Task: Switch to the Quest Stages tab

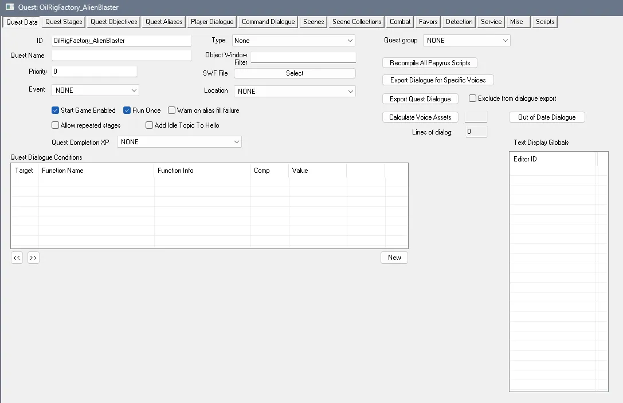Action: coord(63,22)
